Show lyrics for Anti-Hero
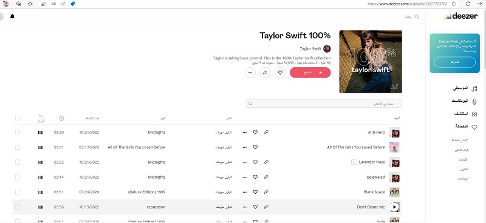 266,132
